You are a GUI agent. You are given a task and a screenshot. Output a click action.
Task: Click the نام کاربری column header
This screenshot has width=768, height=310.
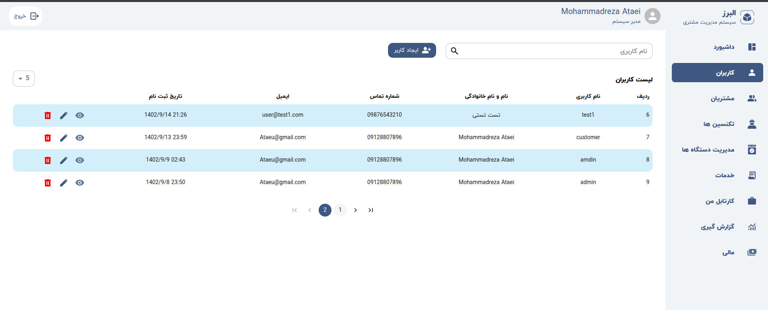point(588,96)
